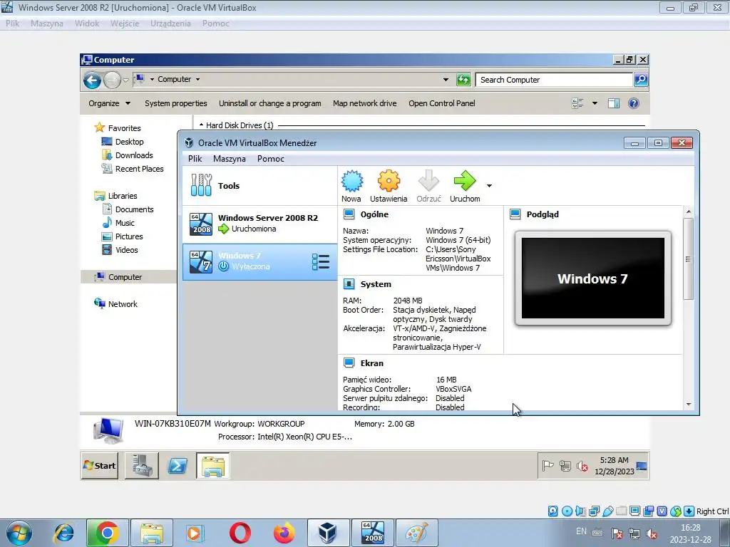The width and height of the screenshot is (730, 547).
Task: Click the Forward button in Computer window
Action: pos(112,80)
